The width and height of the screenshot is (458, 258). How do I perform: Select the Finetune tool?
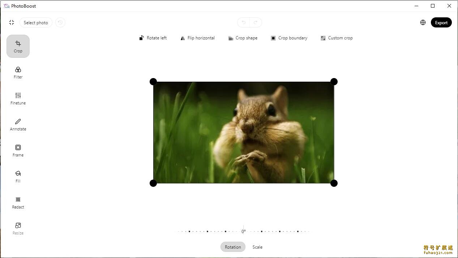(18, 98)
